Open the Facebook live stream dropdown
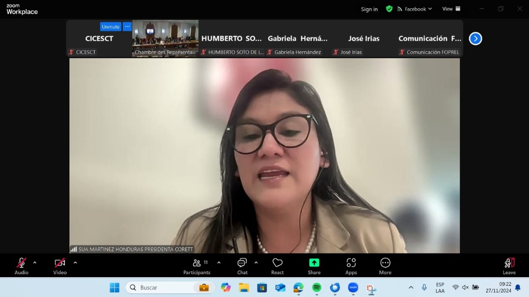Viewport: 529px width, 297px height. pos(415,9)
